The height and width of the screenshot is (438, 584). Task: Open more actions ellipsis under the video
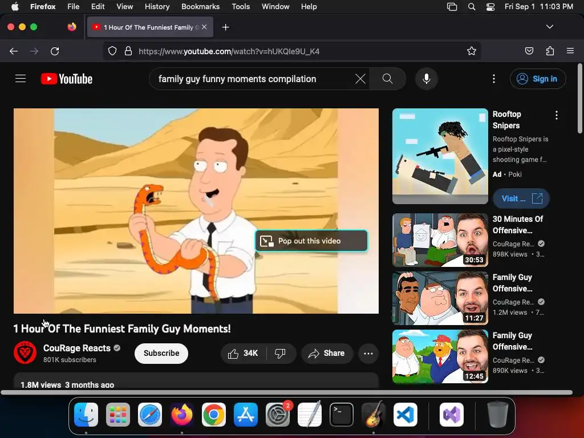368,354
